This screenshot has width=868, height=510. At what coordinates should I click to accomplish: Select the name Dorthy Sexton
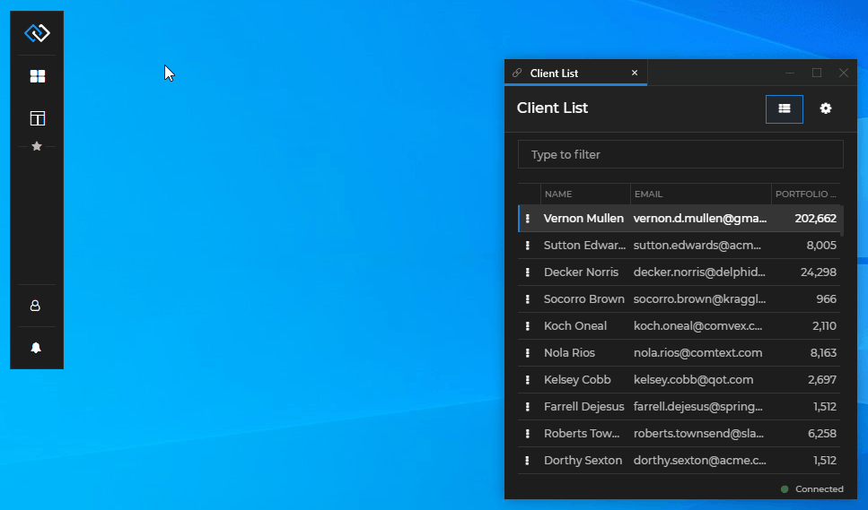point(583,461)
